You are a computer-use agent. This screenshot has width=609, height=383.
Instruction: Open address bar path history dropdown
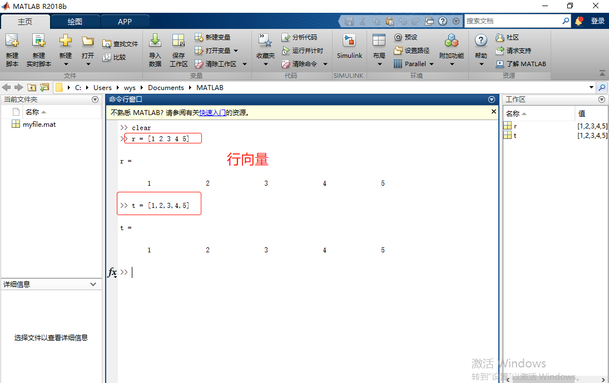[591, 88]
